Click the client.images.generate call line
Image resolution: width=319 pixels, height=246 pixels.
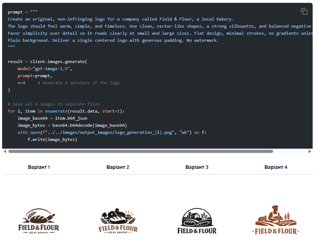47,62
